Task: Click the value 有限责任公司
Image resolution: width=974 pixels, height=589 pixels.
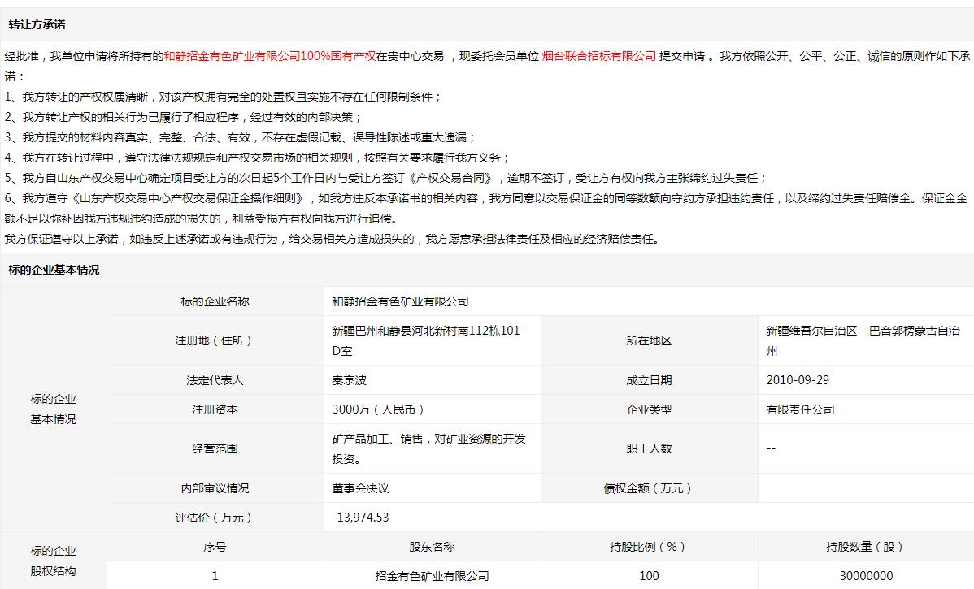Action: click(x=800, y=409)
